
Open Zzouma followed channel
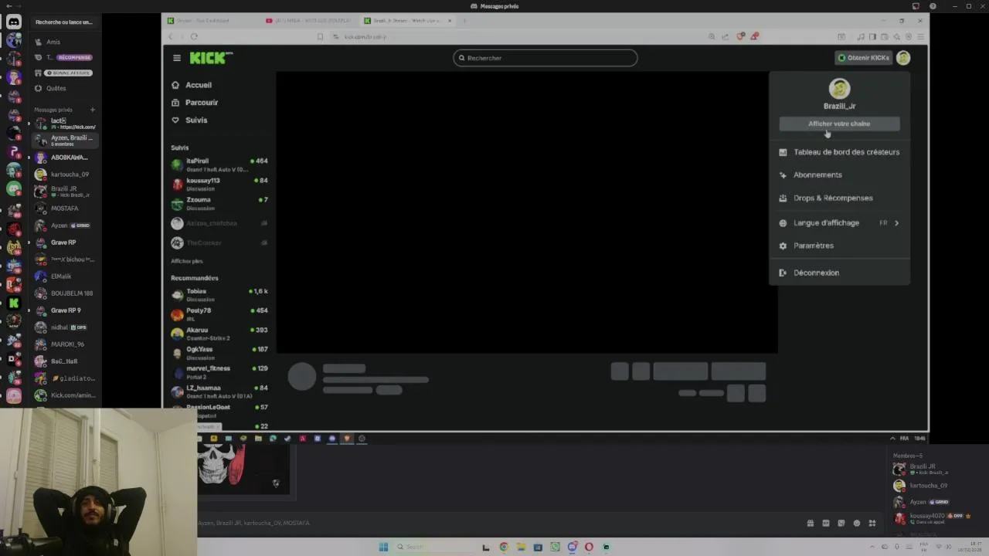click(x=219, y=203)
